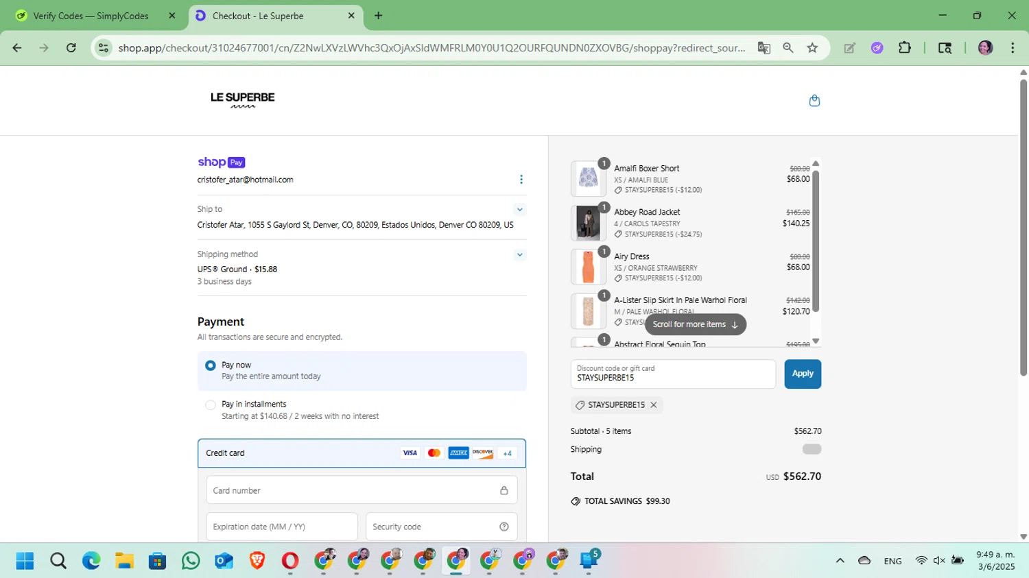Viewport: 1029px width, 578px height.
Task: Open the A-Lister Slip Skirt thumbnail
Action: (x=589, y=311)
